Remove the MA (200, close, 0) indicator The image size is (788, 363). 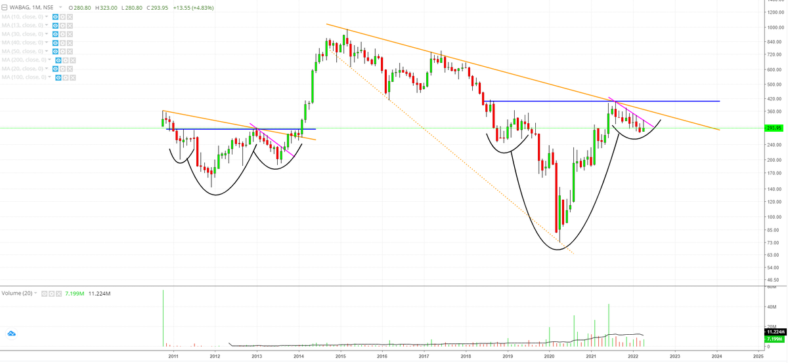click(73, 60)
